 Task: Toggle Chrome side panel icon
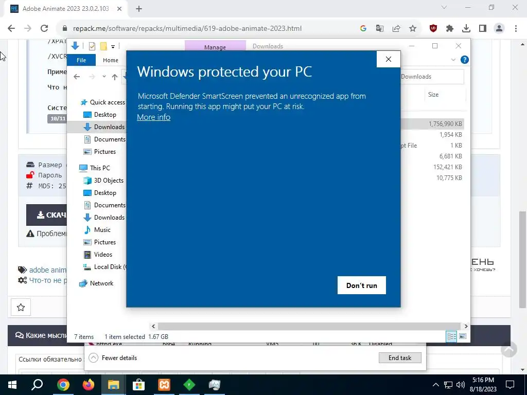(483, 29)
